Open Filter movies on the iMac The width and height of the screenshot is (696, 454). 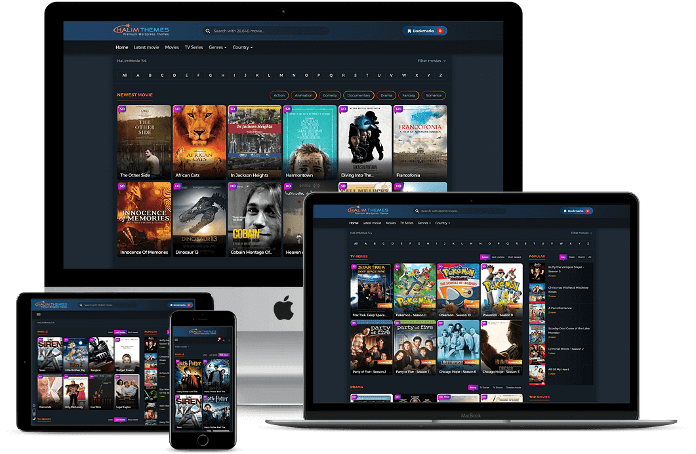tap(432, 61)
